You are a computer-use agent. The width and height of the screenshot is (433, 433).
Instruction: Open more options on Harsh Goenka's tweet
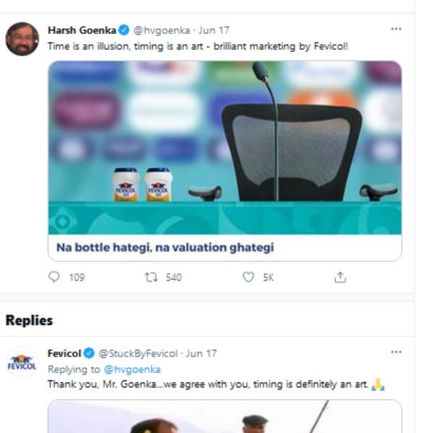(395, 29)
